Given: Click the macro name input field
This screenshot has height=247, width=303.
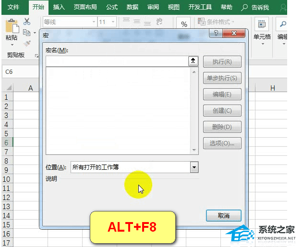Looking at the screenshot, I should [117, 61].
